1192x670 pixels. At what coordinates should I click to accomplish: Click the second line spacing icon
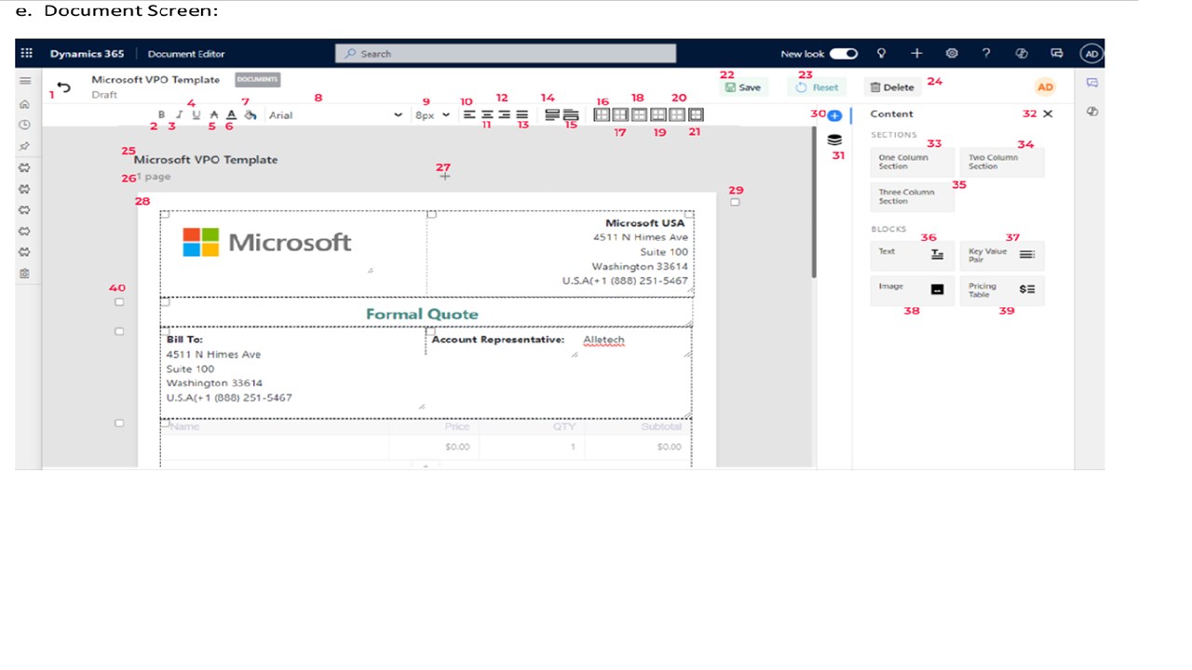tap(571, 114)
